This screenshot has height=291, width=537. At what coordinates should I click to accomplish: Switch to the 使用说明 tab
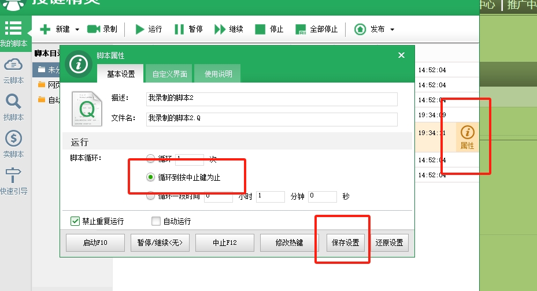pyautogui.click(x=218, y=74)
